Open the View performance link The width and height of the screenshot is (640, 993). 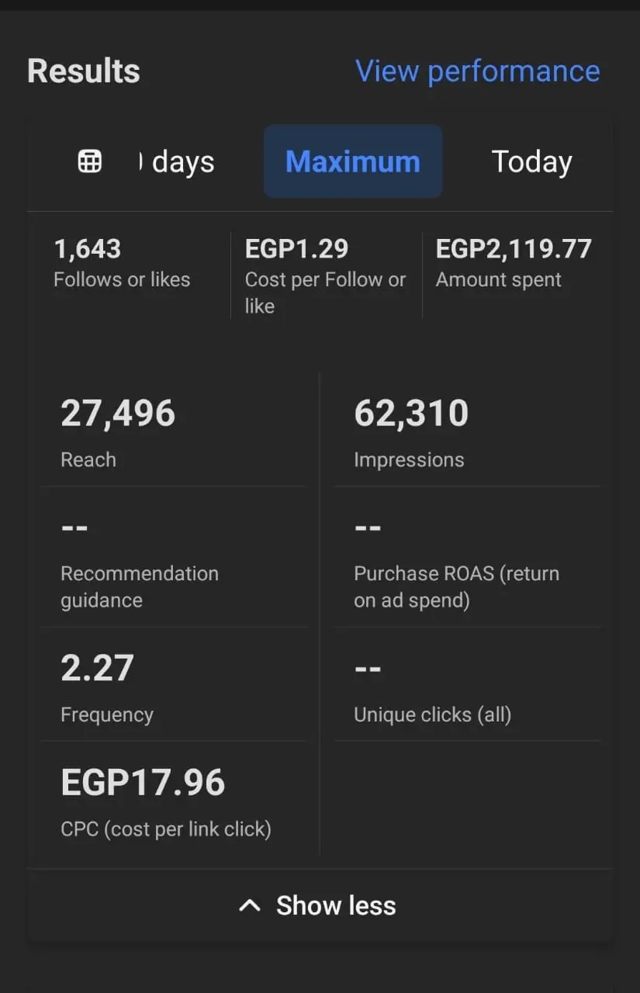click(x=477, y=71)
